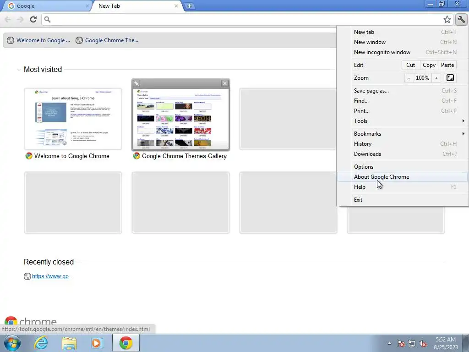Open a new tab with the plus button
469x352 pixels.
[x=189, y=6]
